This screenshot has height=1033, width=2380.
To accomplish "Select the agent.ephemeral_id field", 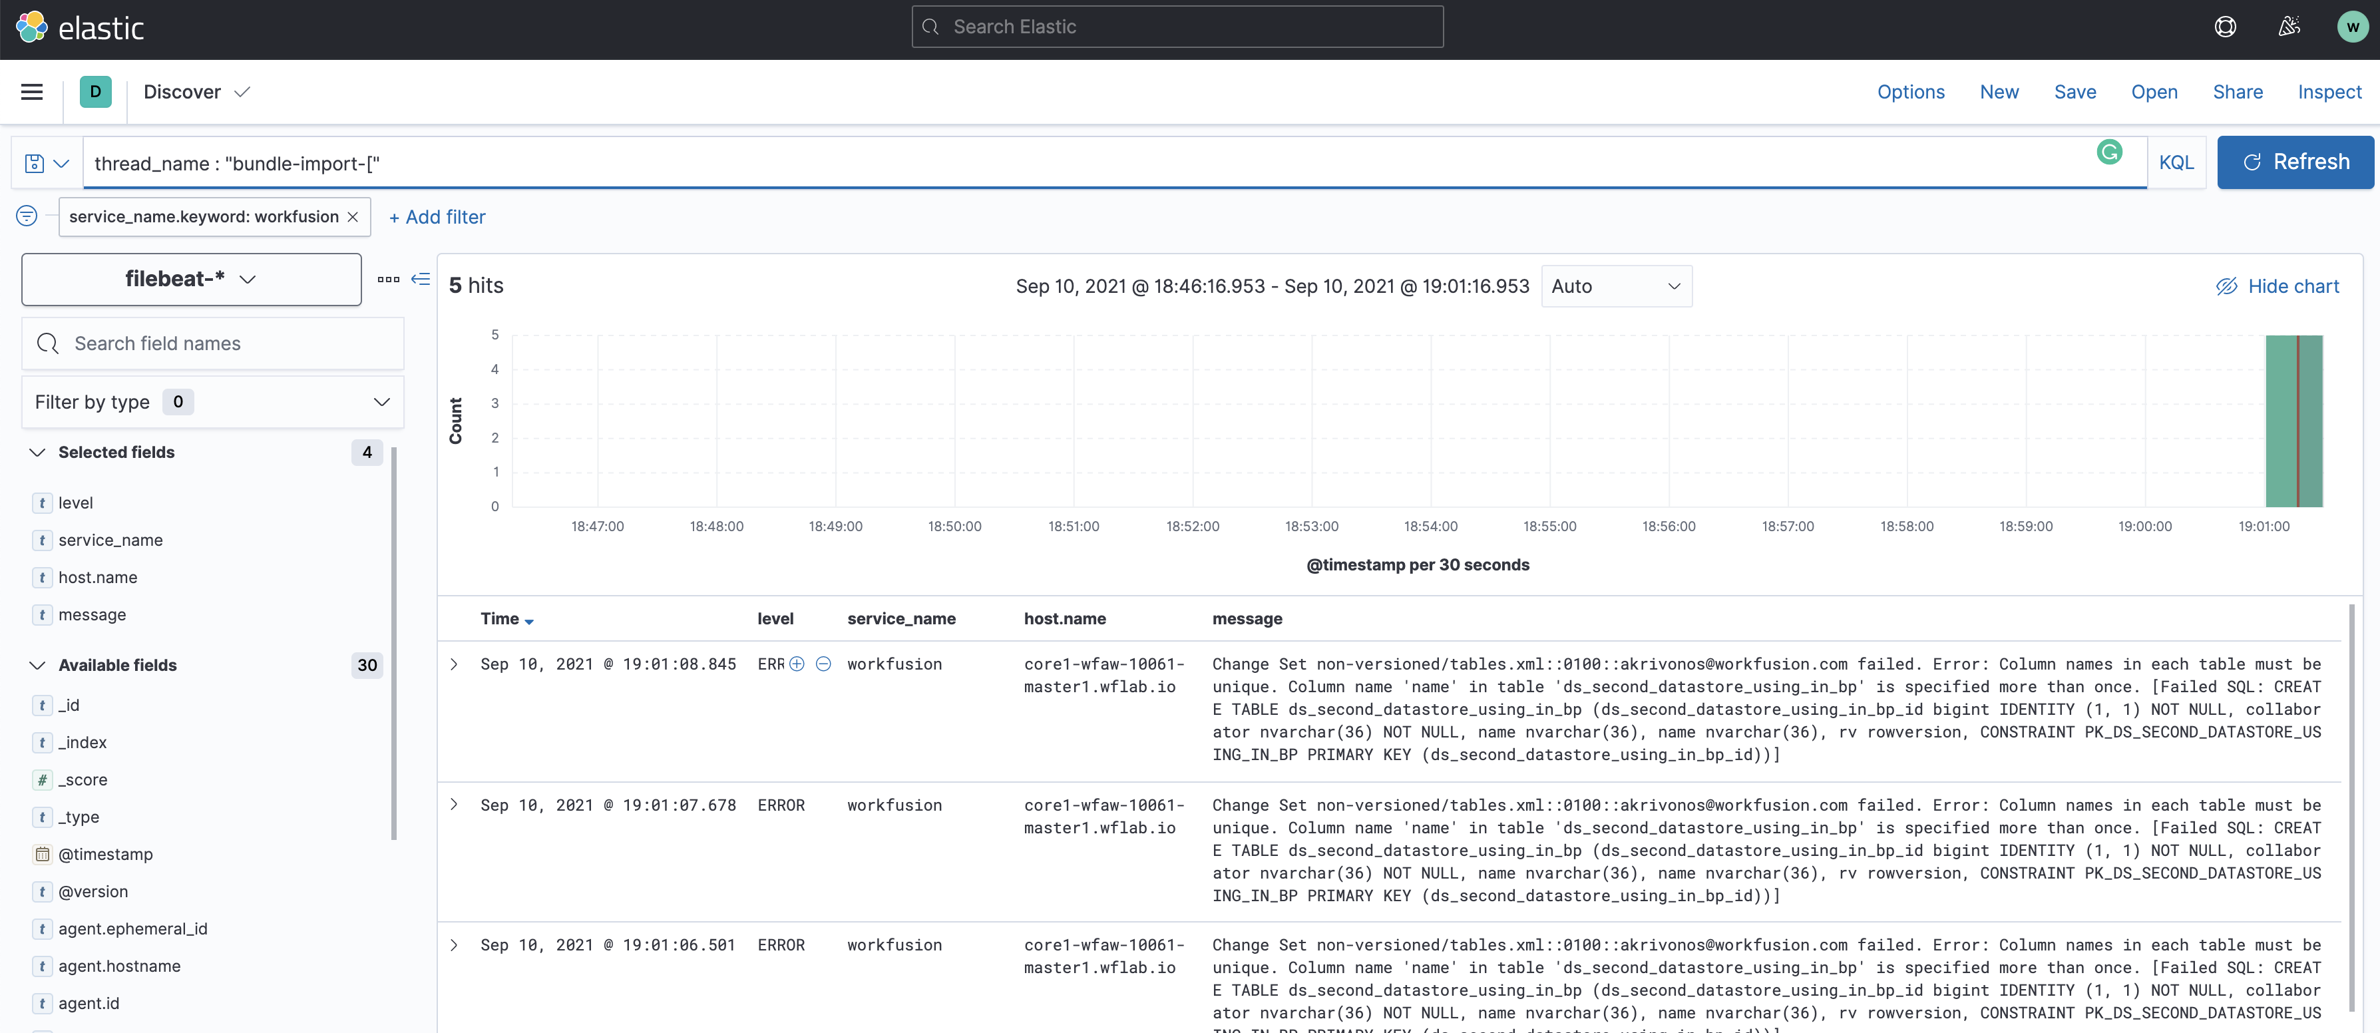I will pos(133,929).
